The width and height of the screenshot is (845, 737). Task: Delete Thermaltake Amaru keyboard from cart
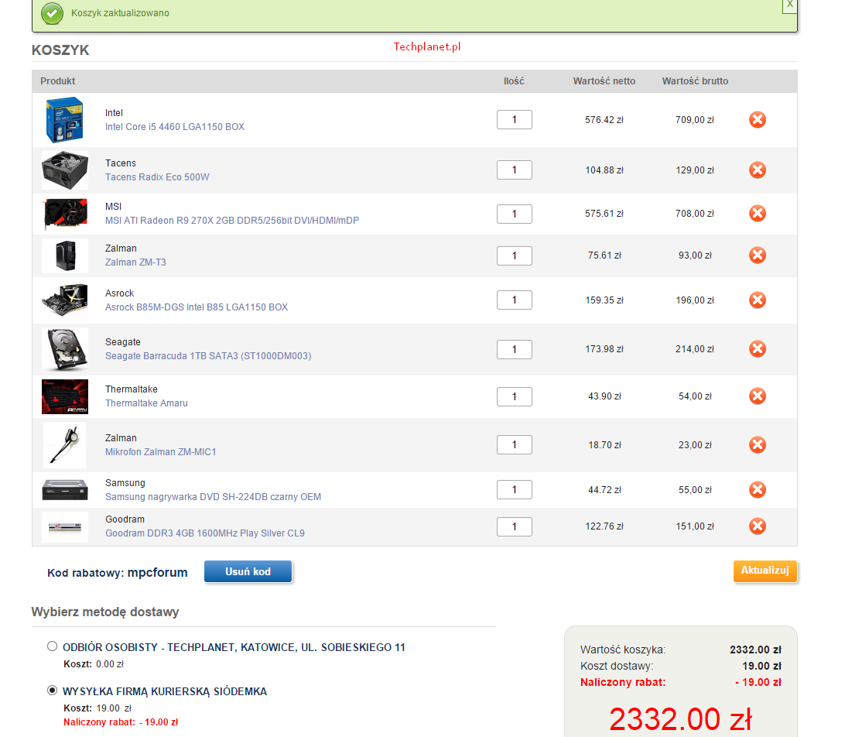[757, 396]
